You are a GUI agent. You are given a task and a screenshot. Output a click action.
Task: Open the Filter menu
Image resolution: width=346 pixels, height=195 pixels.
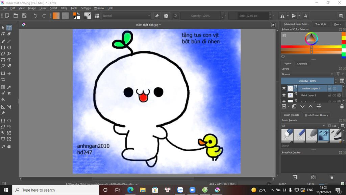[64, 8]
